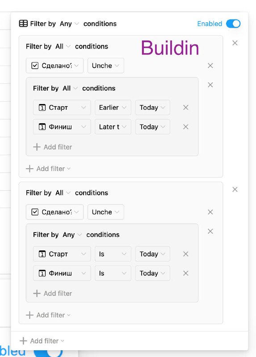Add filter to second outer group

click(48, 315)
